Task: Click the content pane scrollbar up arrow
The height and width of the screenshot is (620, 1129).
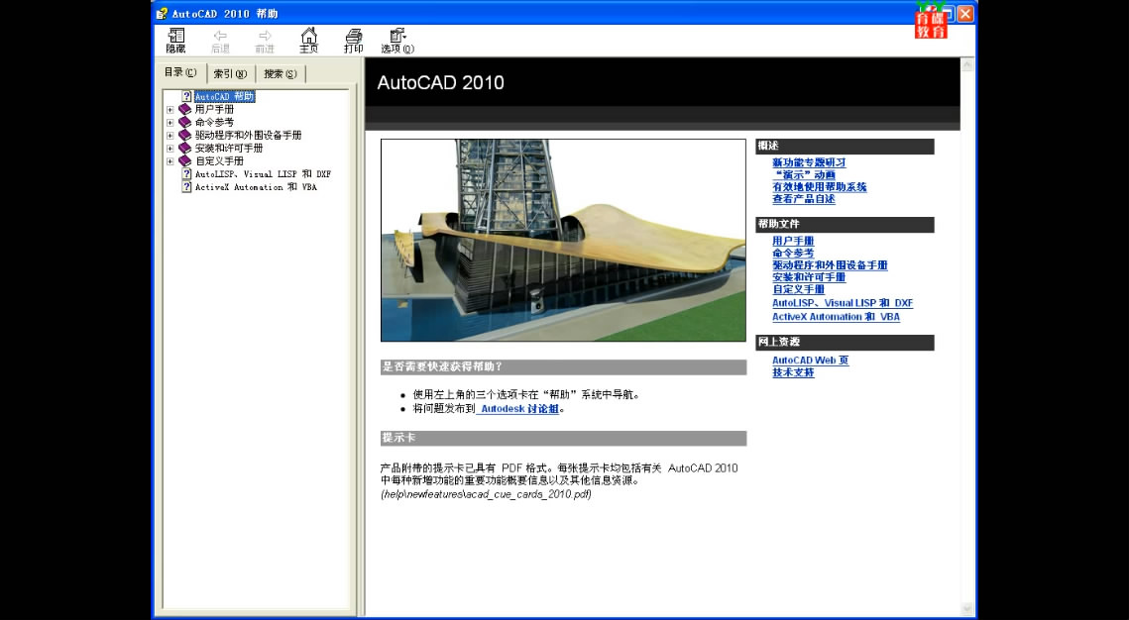Action: [x=967, y=65]
